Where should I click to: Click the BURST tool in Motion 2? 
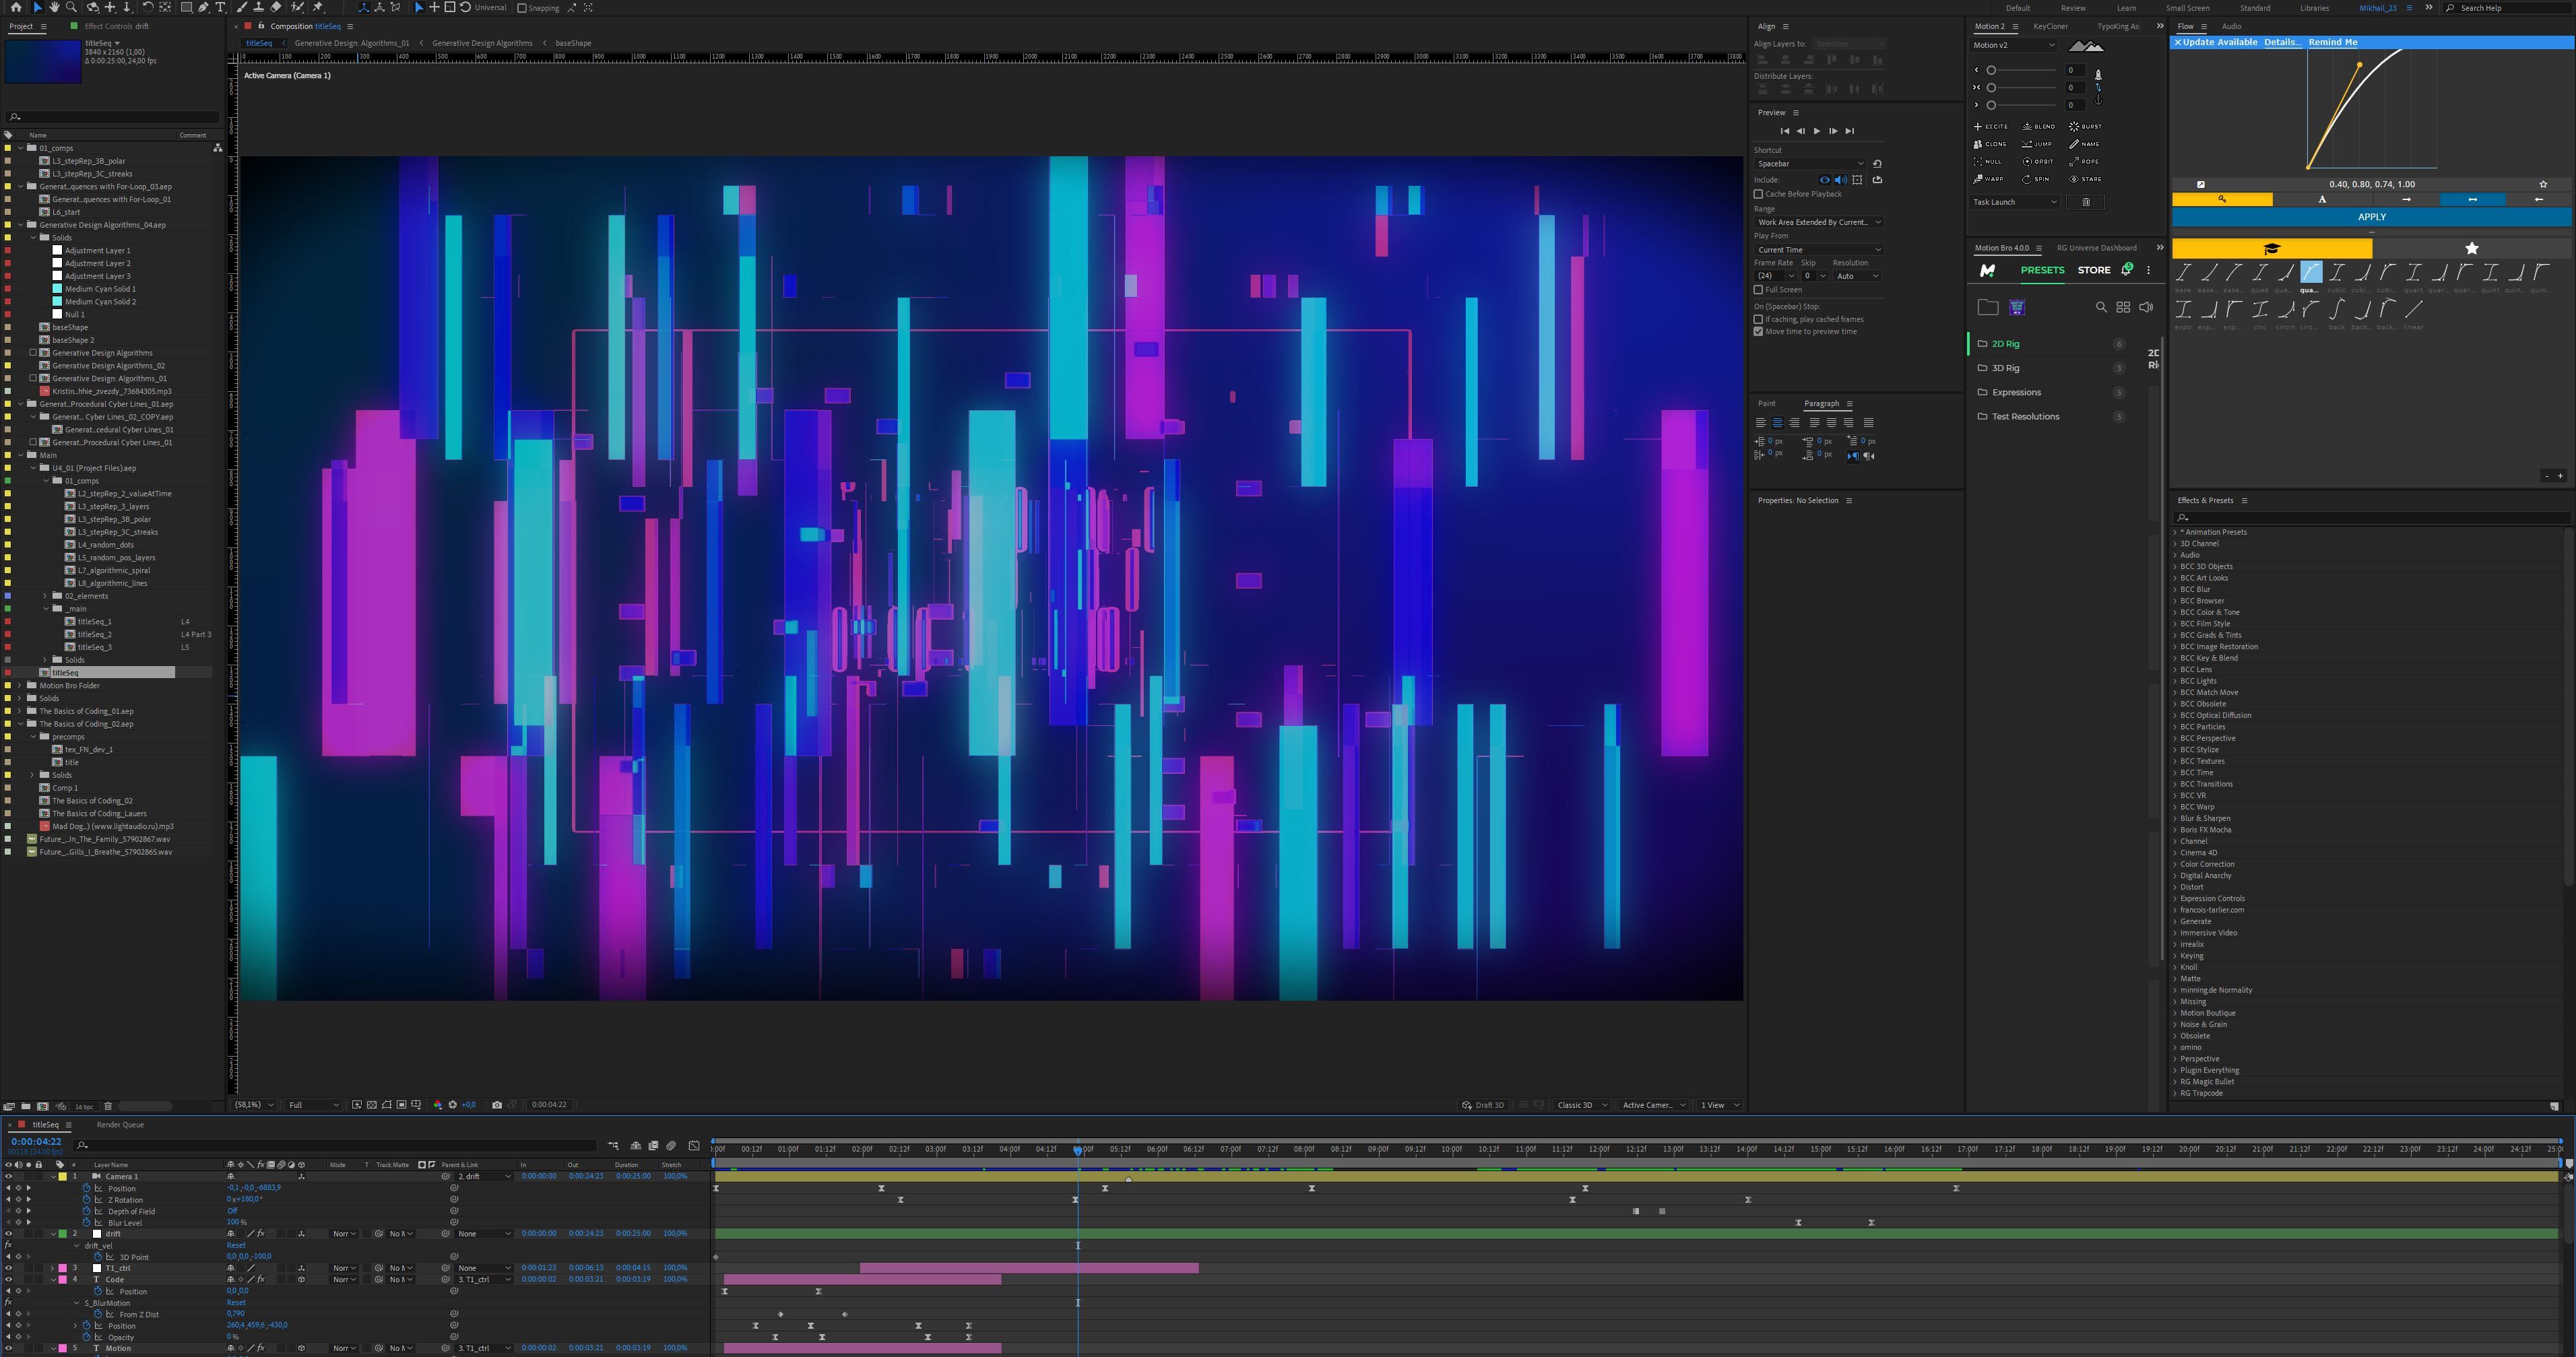coord(2085,126)
